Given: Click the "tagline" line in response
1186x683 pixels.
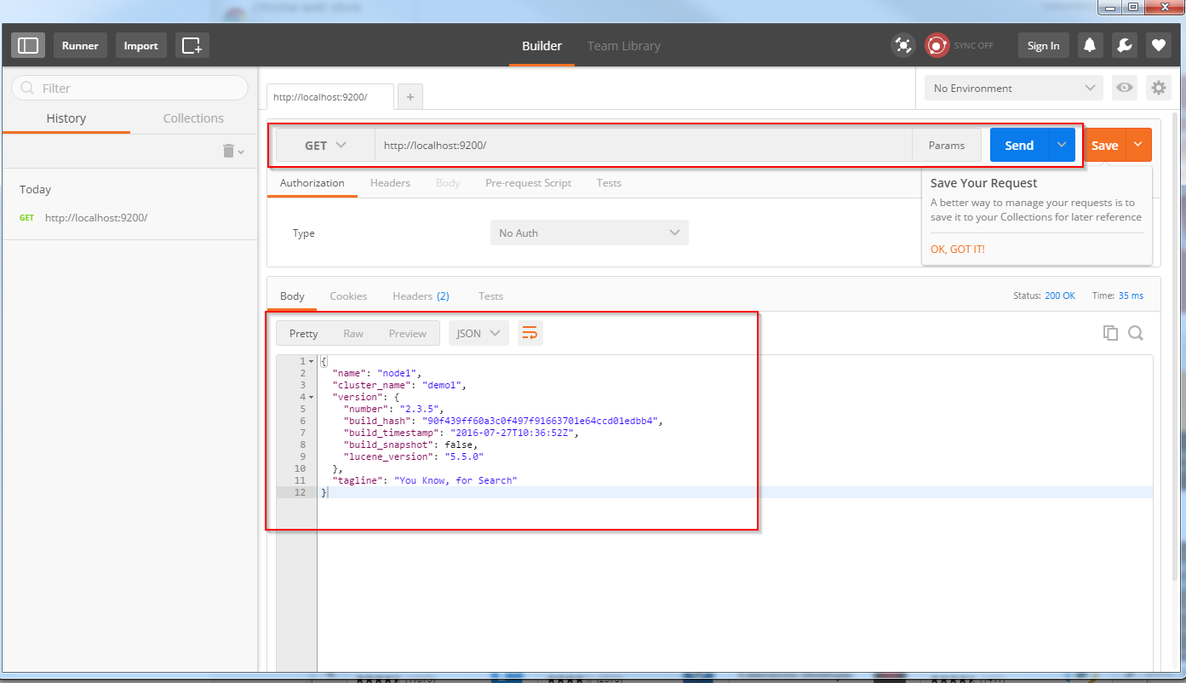Looking at the screenshot, I should [424, 480].
